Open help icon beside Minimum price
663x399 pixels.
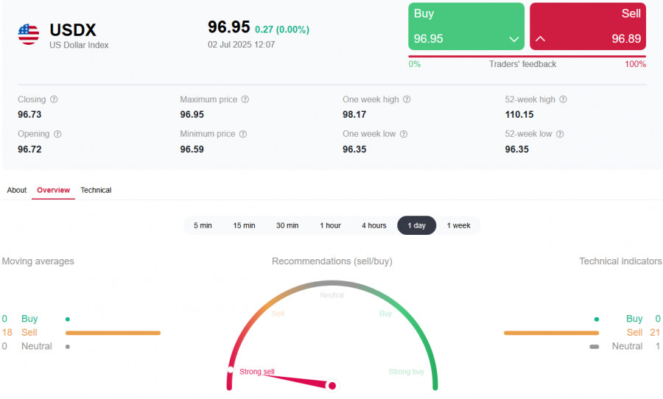click(243, 134)
